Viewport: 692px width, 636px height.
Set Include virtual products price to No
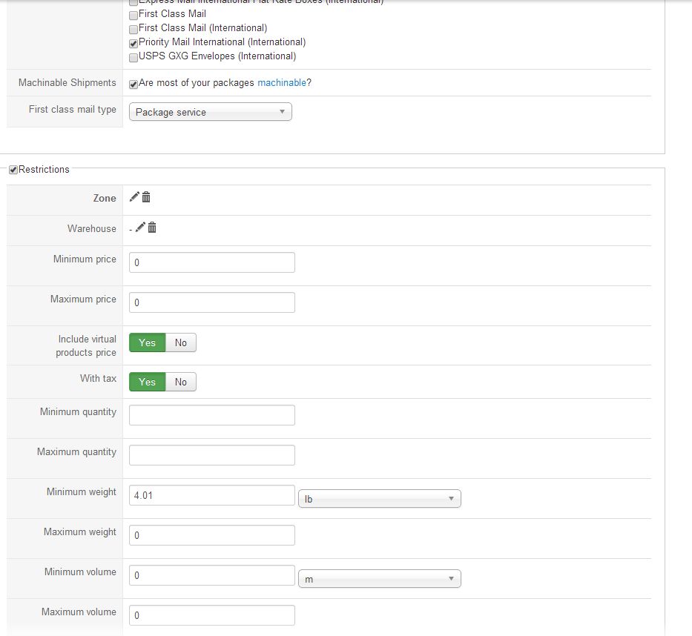click(181, 342)
